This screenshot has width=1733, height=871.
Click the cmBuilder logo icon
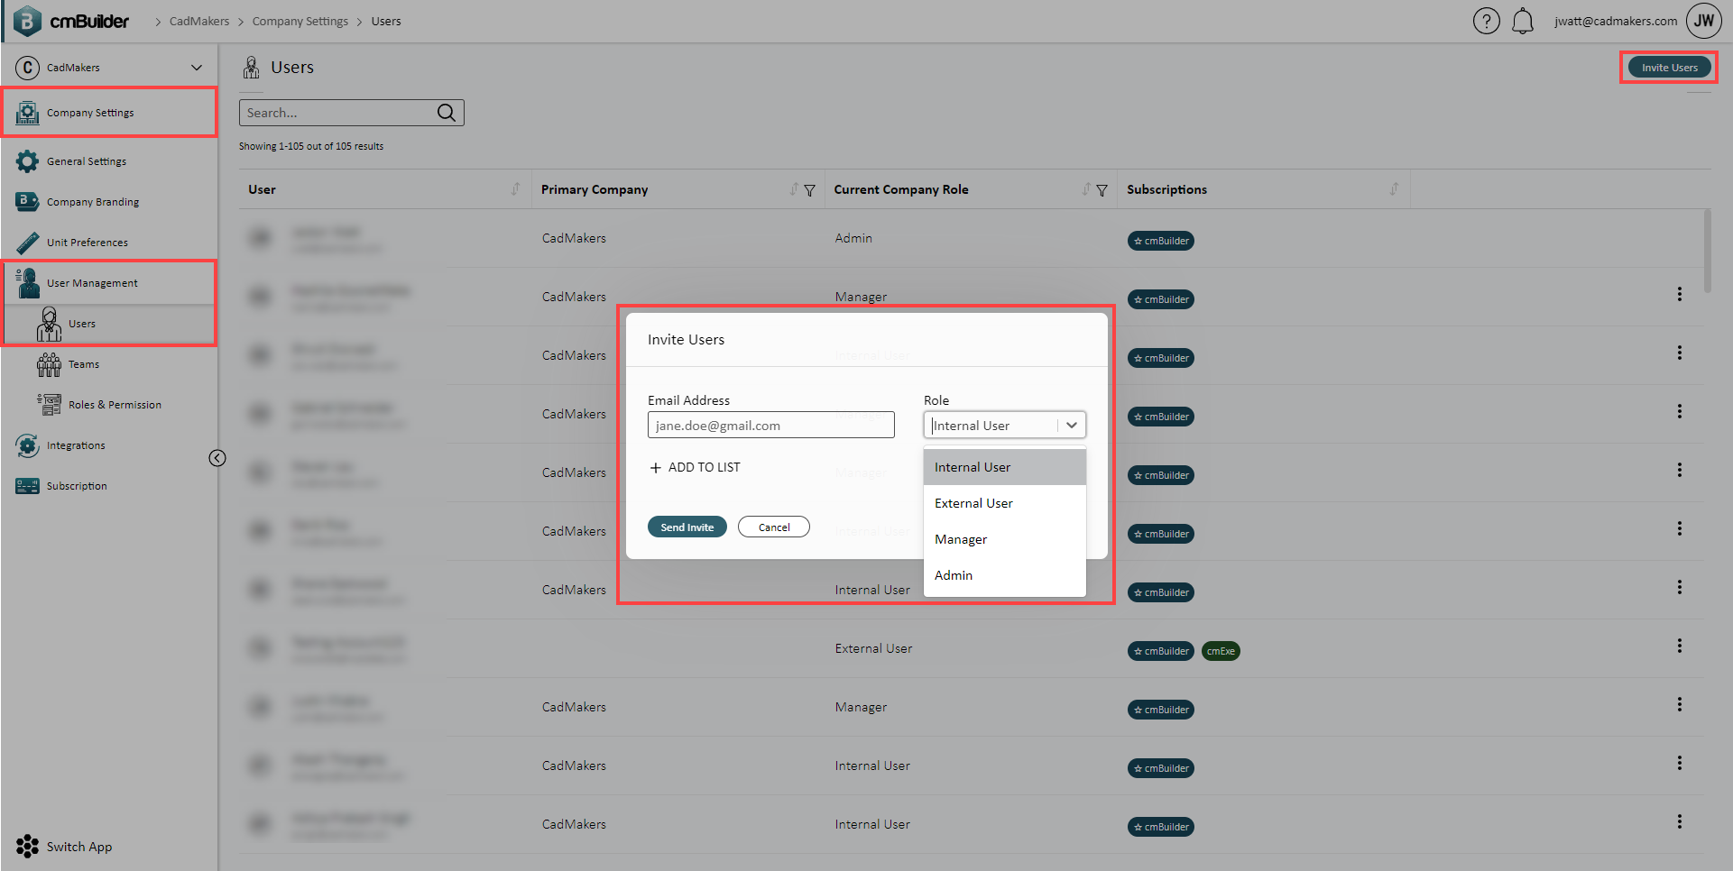(28, 21)
